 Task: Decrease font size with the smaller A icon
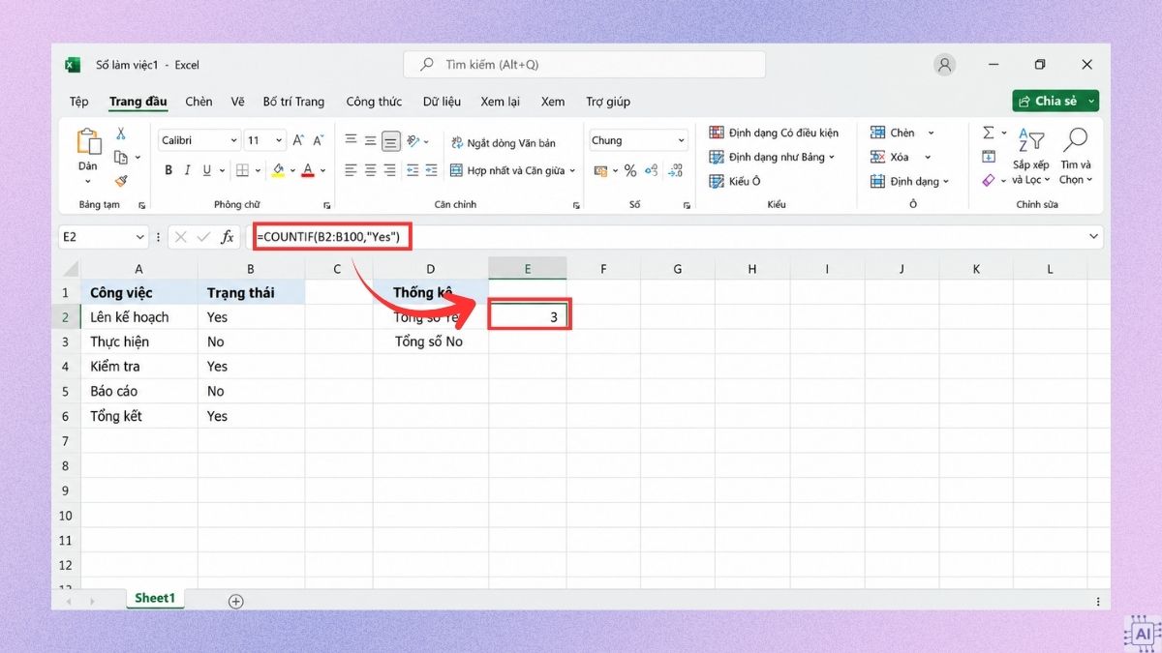(320, 140)
